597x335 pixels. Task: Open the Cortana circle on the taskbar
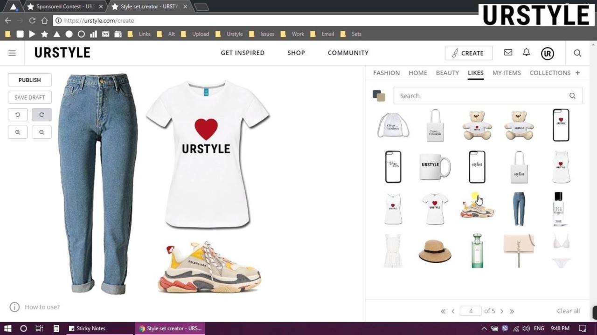[x=23, y=328]
